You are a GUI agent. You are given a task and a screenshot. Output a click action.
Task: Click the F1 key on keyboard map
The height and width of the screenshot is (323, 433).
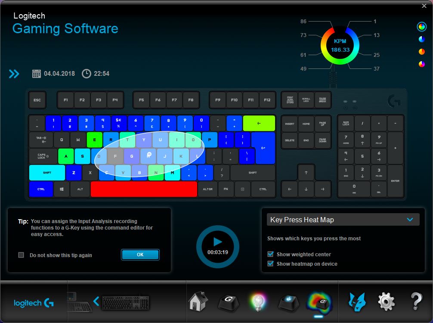click(x=66, y=100)
